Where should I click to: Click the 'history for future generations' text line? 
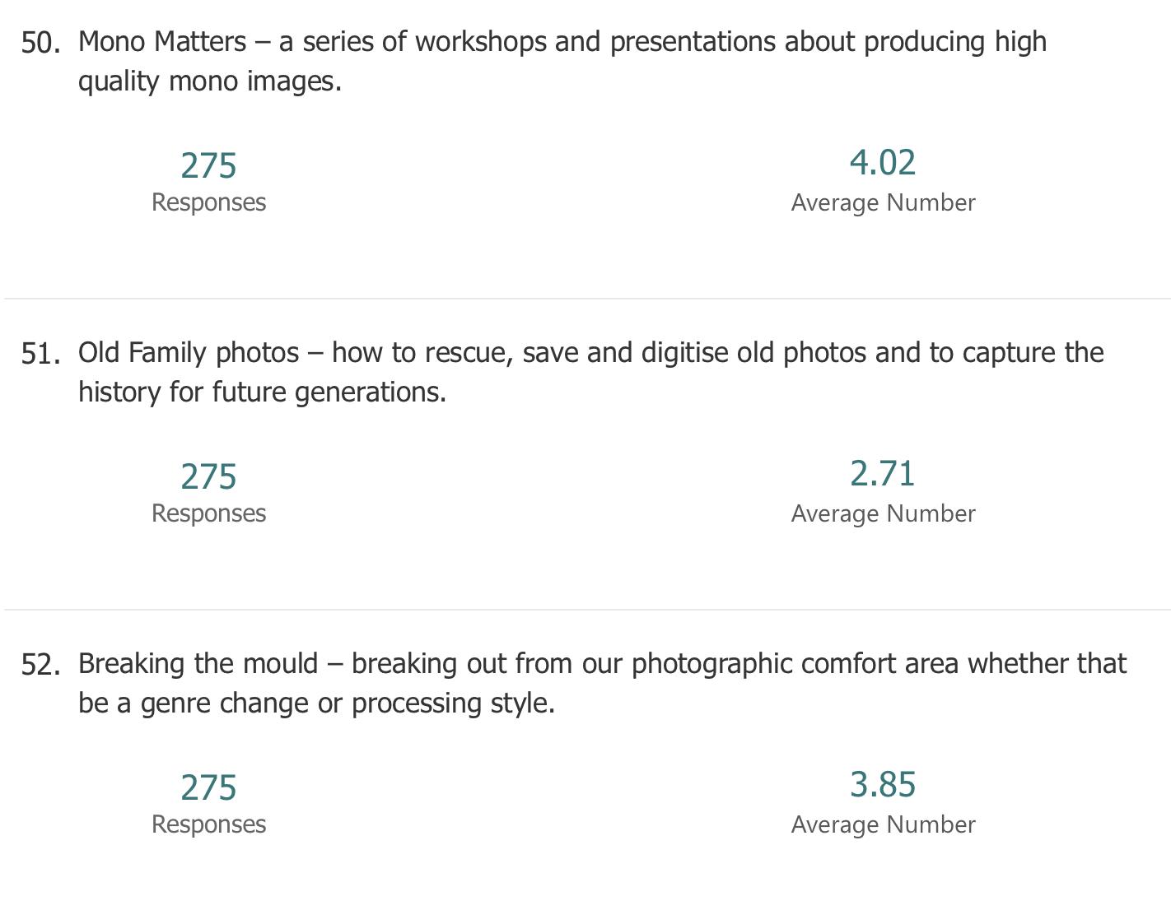pos(262,392)
